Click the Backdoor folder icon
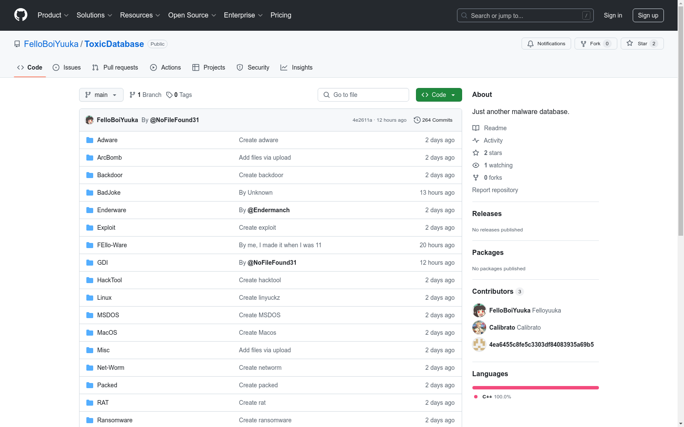Viewport: 684px width, 427px height. 90,175
